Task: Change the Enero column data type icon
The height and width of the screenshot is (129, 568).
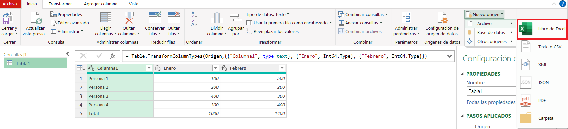Action: [x=158, y=68]
